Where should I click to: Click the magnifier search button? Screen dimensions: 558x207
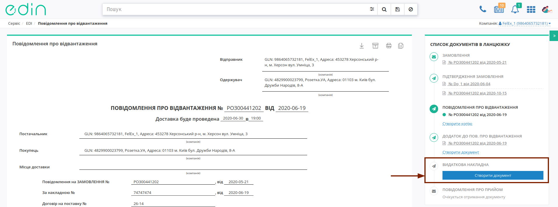384,9
